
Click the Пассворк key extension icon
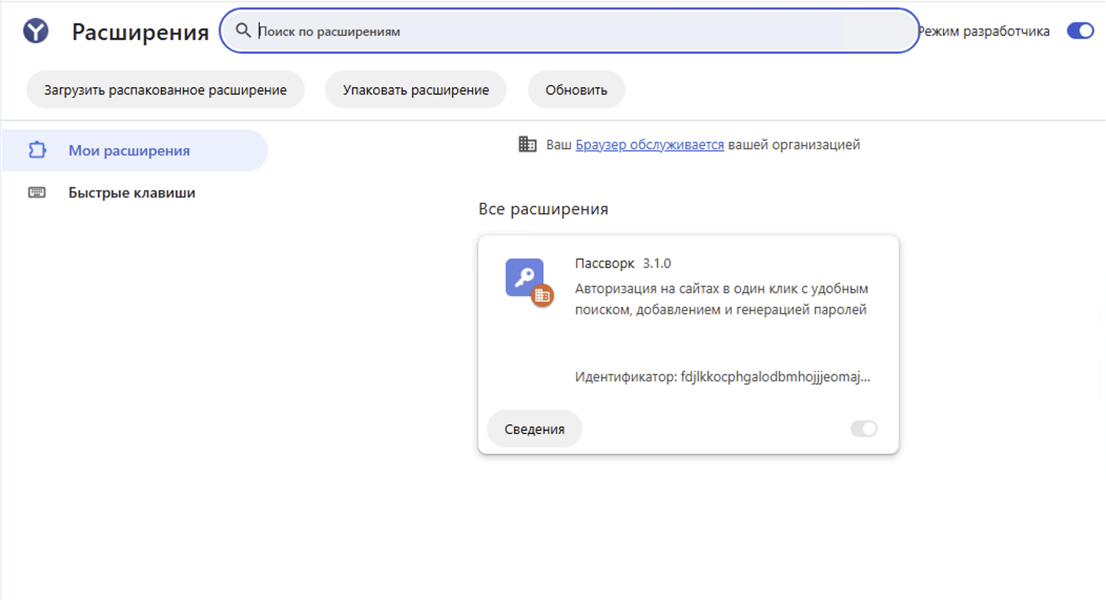[524, 277]
